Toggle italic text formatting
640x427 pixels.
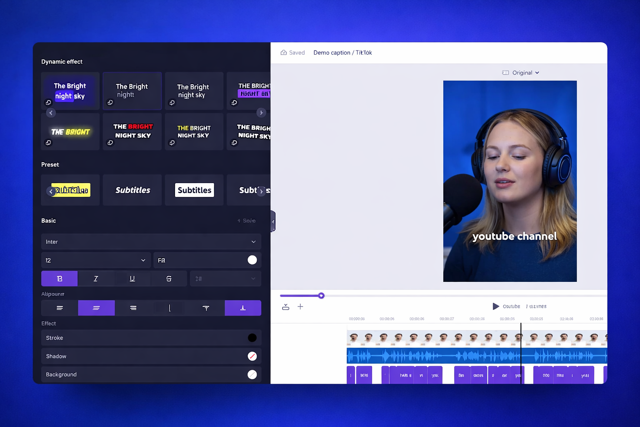coord(96,279)
